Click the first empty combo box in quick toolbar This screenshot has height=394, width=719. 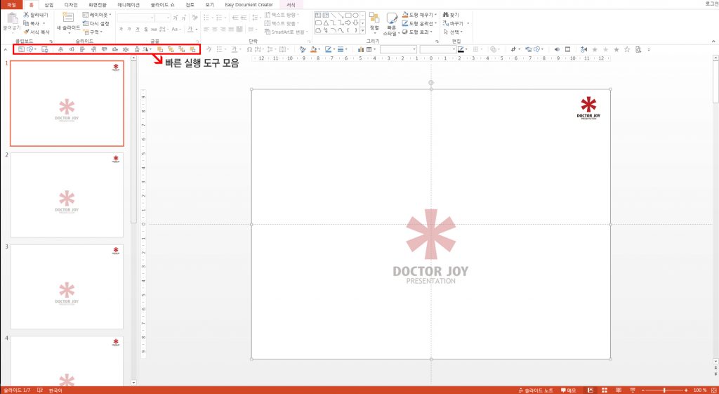pyautogui.click(x=398, y=49)
